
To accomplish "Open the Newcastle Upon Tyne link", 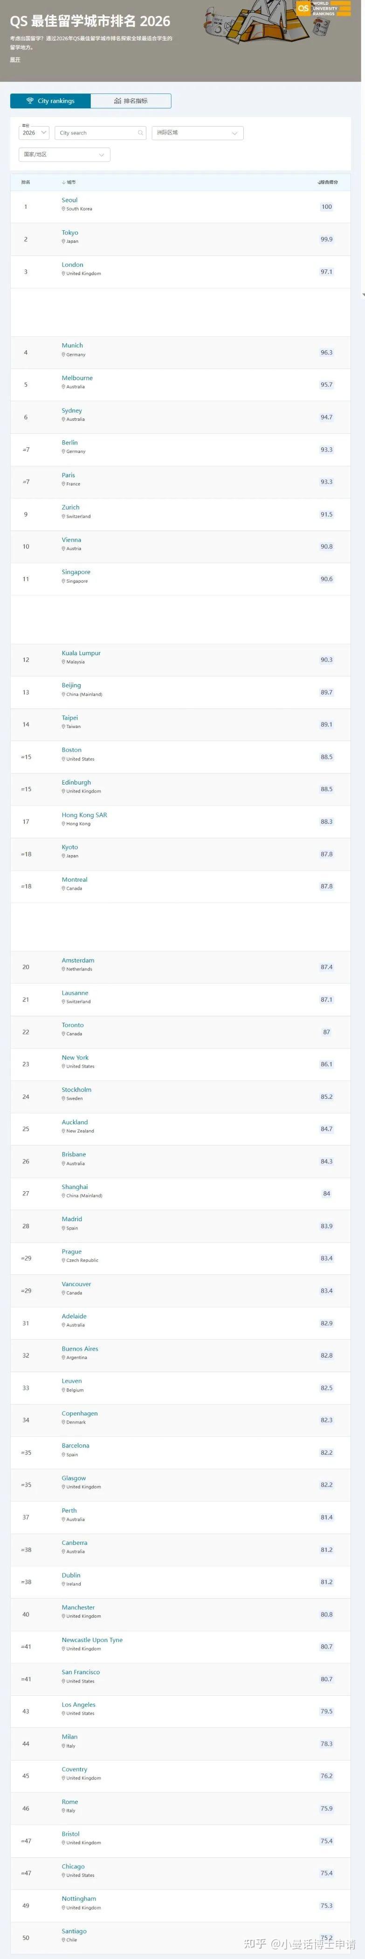I will click(x=92, y=1641).
